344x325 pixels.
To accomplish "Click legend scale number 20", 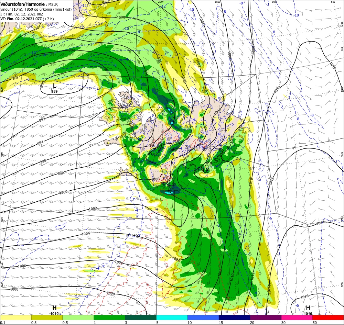I will coord(252,323).
